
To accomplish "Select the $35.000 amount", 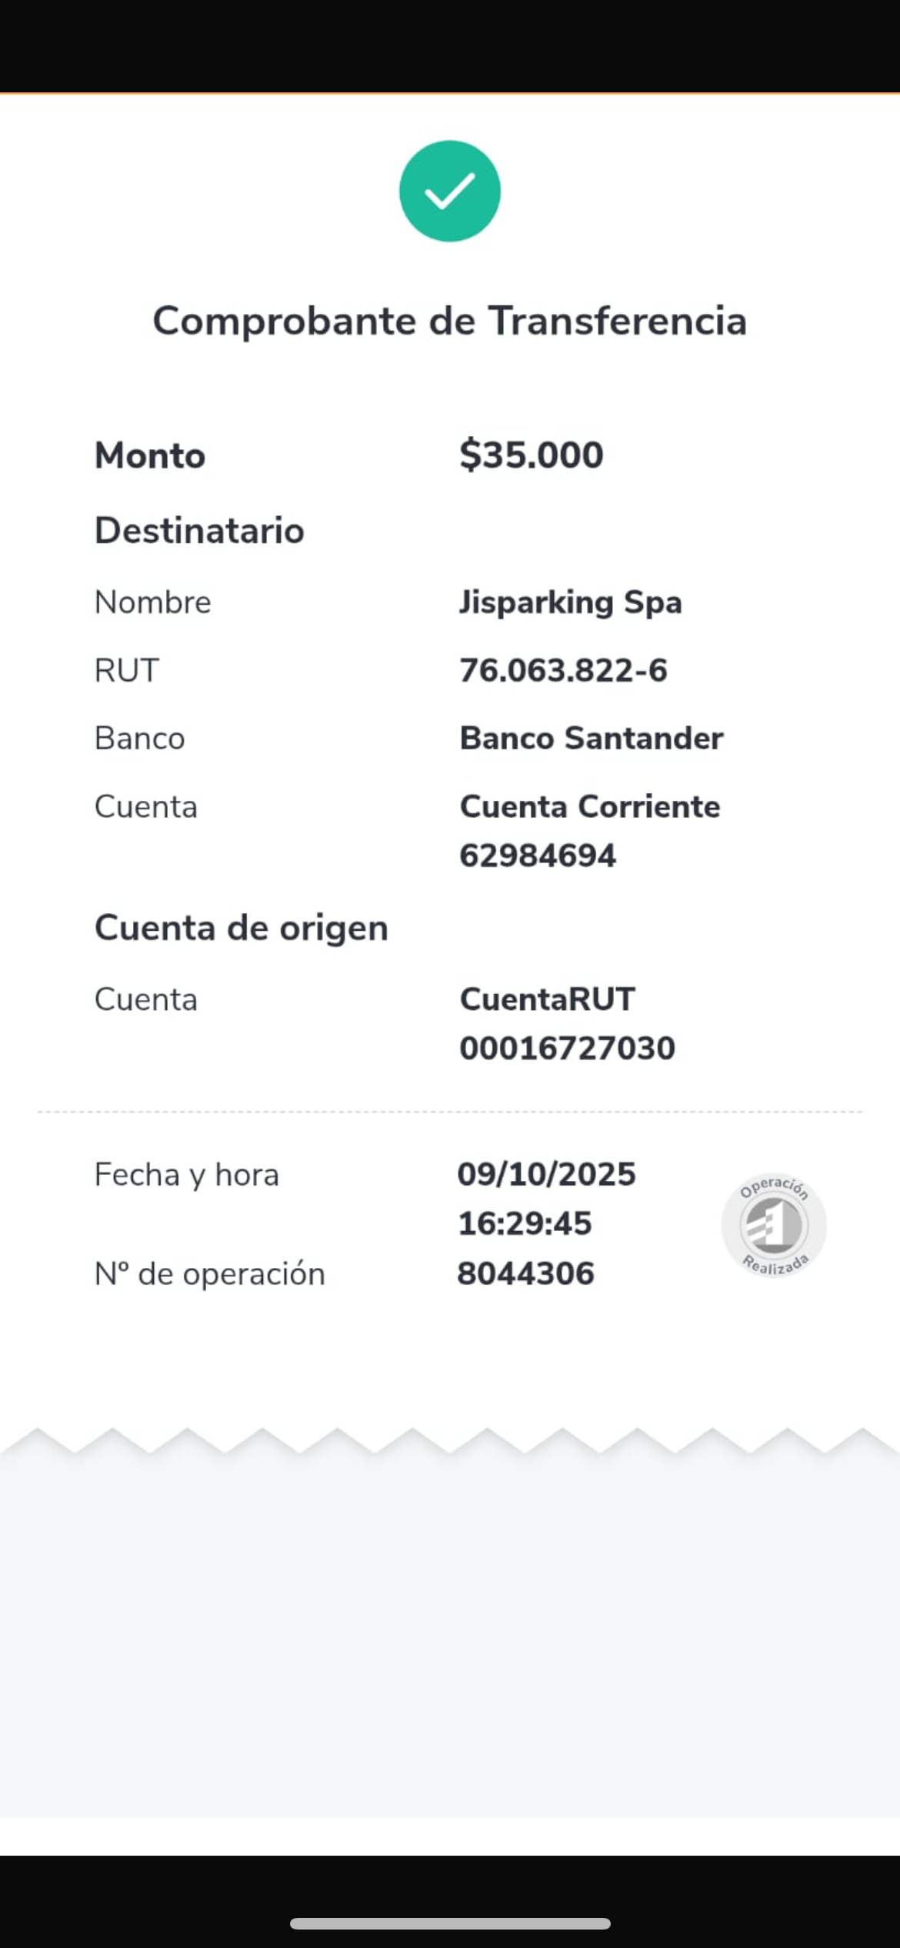I will coord(531,455).
